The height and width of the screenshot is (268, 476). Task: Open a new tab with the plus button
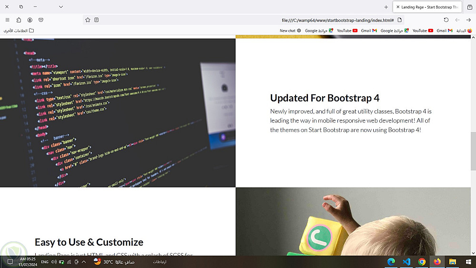click(x=386, y=7)
